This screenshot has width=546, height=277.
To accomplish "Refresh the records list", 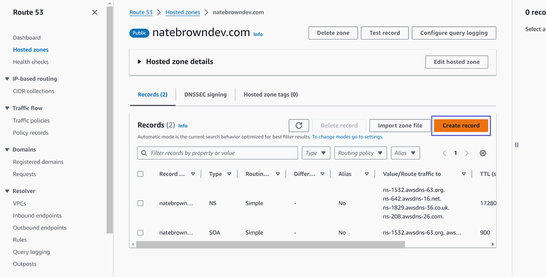I will coord(299,125).
